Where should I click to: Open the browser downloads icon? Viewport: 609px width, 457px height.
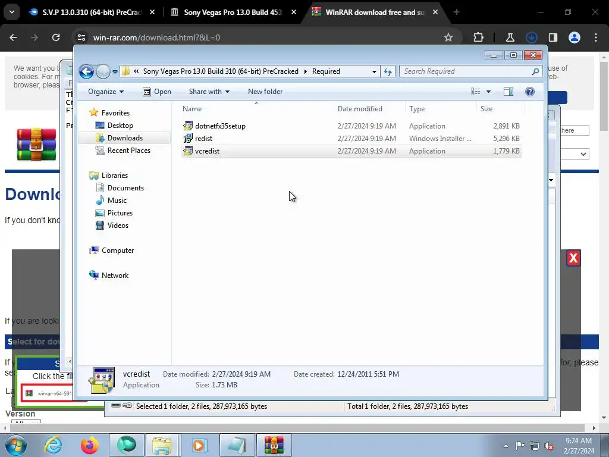(531, 37)
